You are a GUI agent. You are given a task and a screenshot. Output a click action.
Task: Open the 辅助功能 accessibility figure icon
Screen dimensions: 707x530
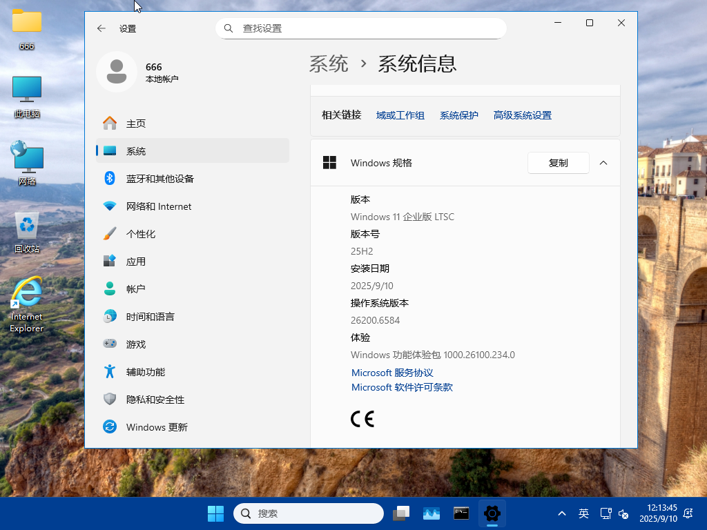110,371
